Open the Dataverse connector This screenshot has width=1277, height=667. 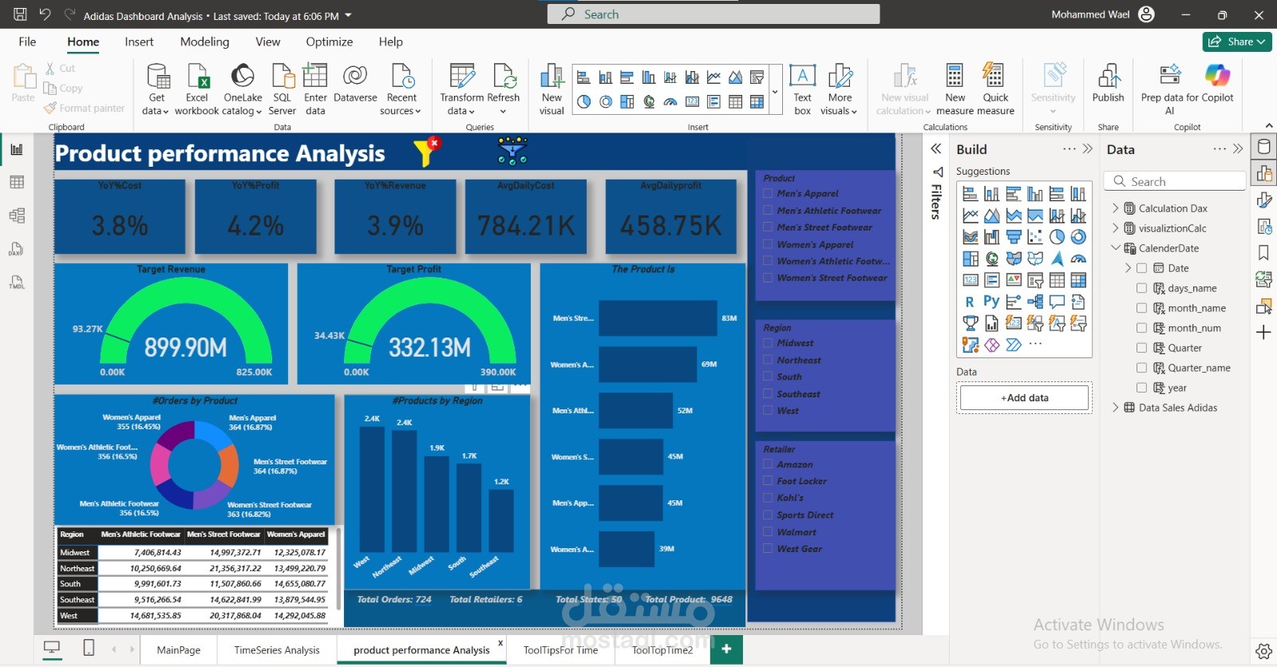pos(355,84)
